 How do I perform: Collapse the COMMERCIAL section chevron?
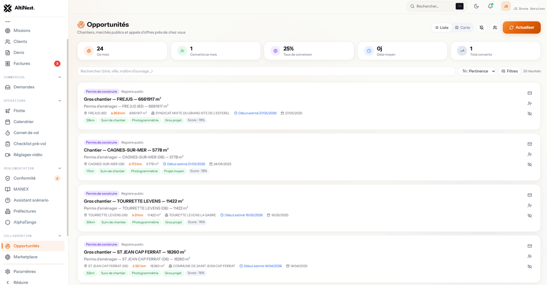[60, 77]
